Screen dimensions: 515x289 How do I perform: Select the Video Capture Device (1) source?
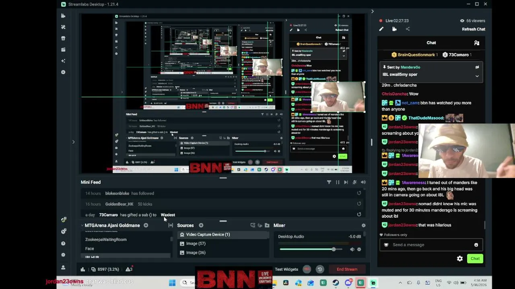coord(223,234)
